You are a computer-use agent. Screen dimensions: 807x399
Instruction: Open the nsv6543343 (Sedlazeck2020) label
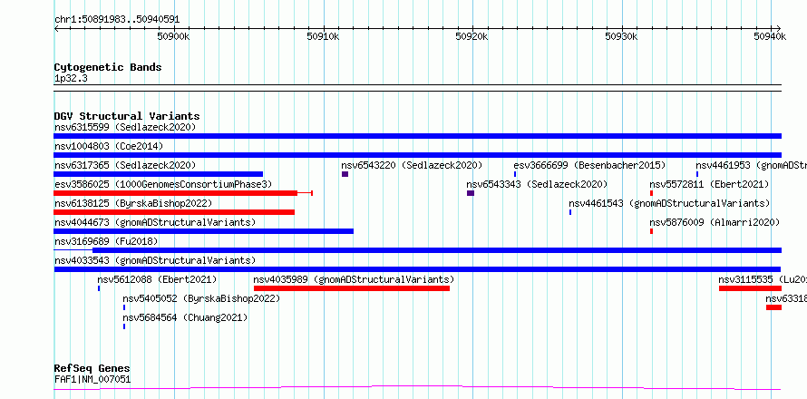pyautogui.click(x=537, y=184)
